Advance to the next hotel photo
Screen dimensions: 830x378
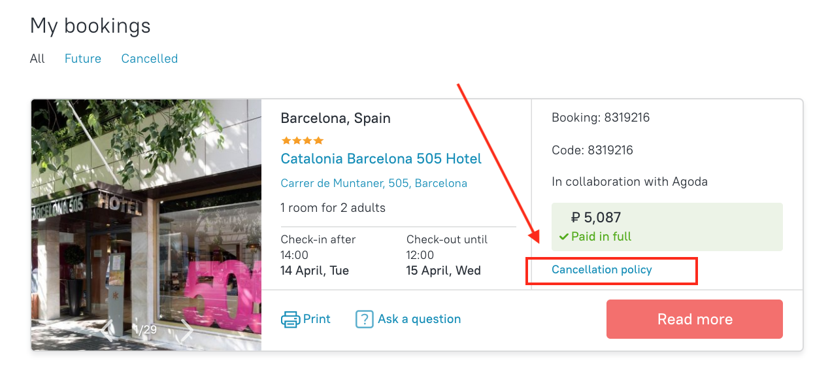tap(187, 330)
